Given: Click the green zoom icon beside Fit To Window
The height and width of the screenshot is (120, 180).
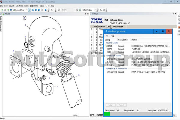Looking at the screenshot, I should (80, 10).
